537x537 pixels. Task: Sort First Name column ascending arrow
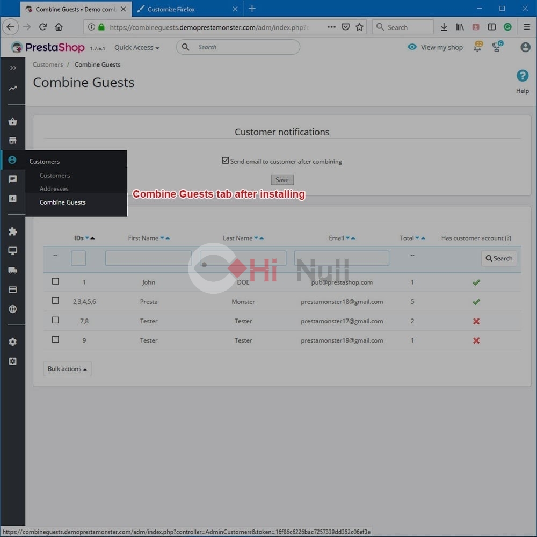coord(168,238)
